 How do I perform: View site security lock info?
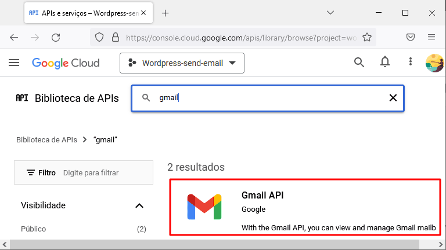(x=116, y=37)
